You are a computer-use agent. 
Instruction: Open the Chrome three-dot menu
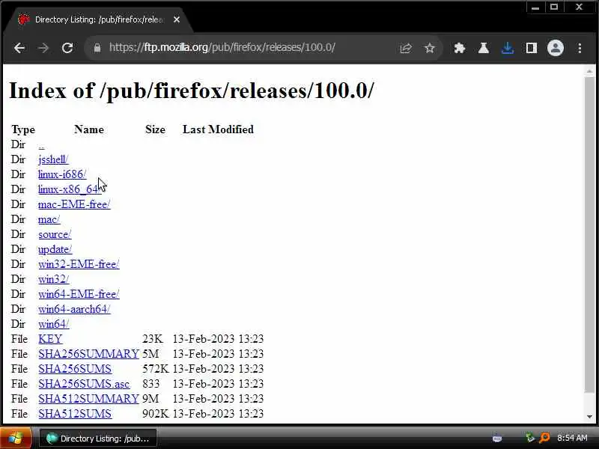[580, 48]
